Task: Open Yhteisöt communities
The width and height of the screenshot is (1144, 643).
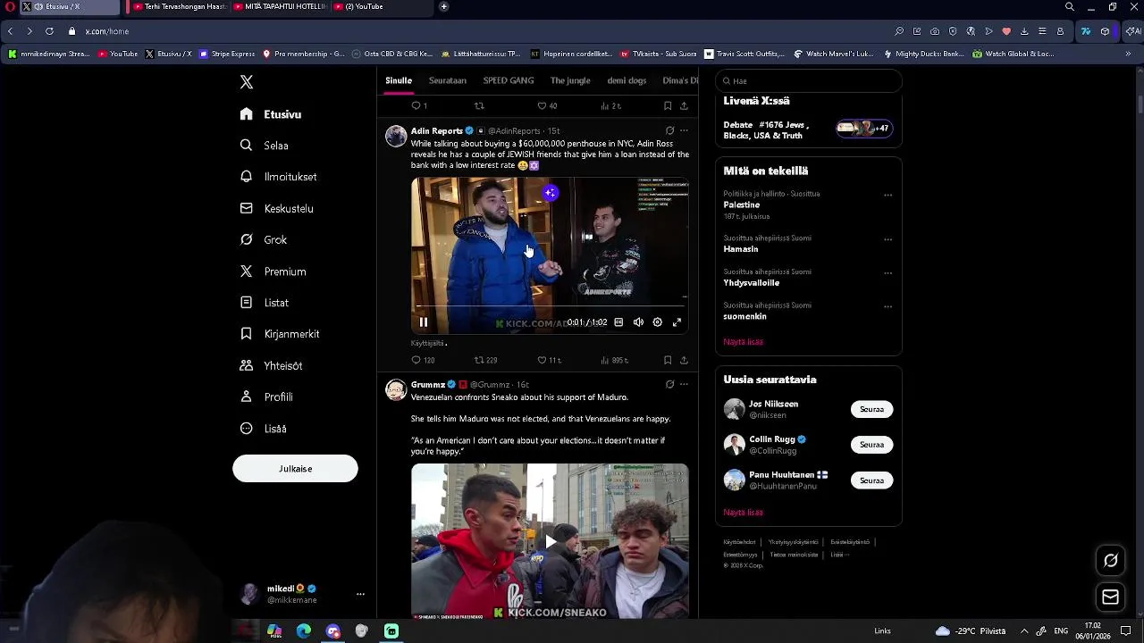Action: (271, 365)
